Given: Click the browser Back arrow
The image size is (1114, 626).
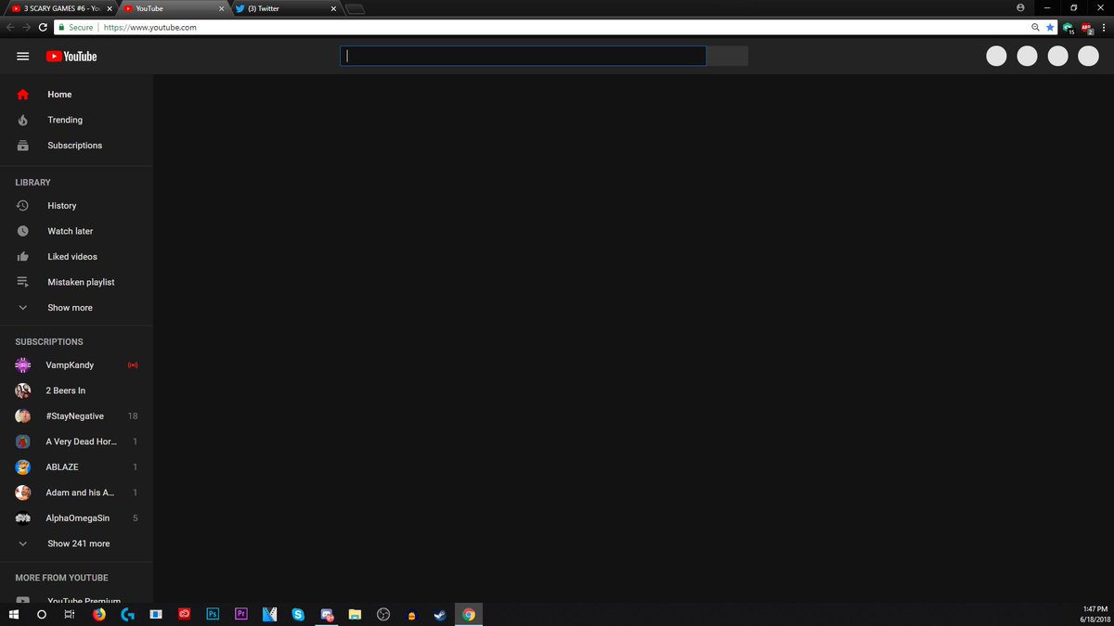Looking at the screenshot, I should pos(10,28).
